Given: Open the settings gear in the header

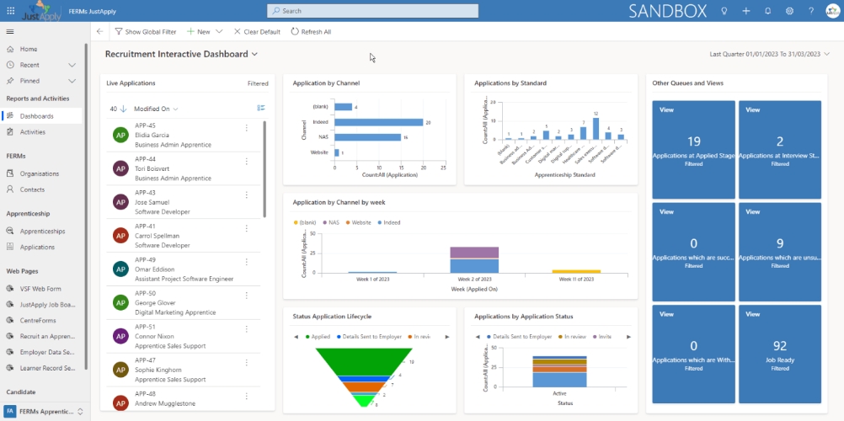Looking at the screenshot, I should pos(789,11).
